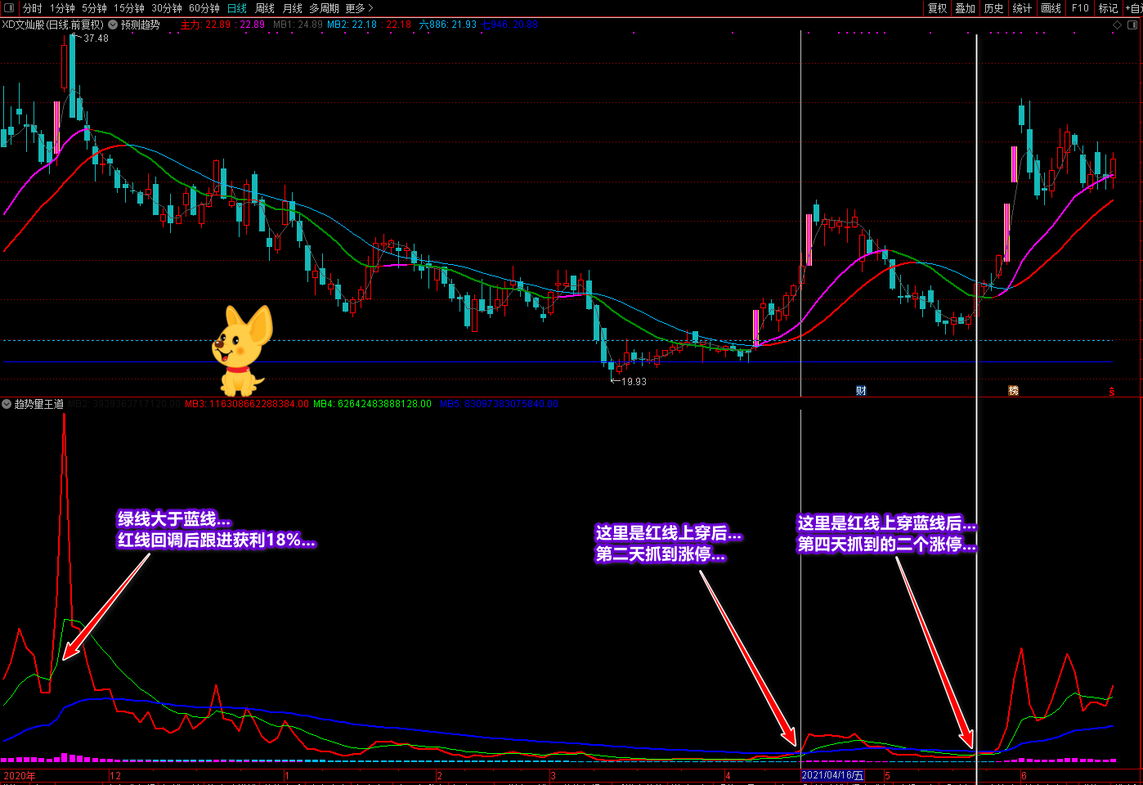Click the 叠加 overlay button

tap(966, 8)
